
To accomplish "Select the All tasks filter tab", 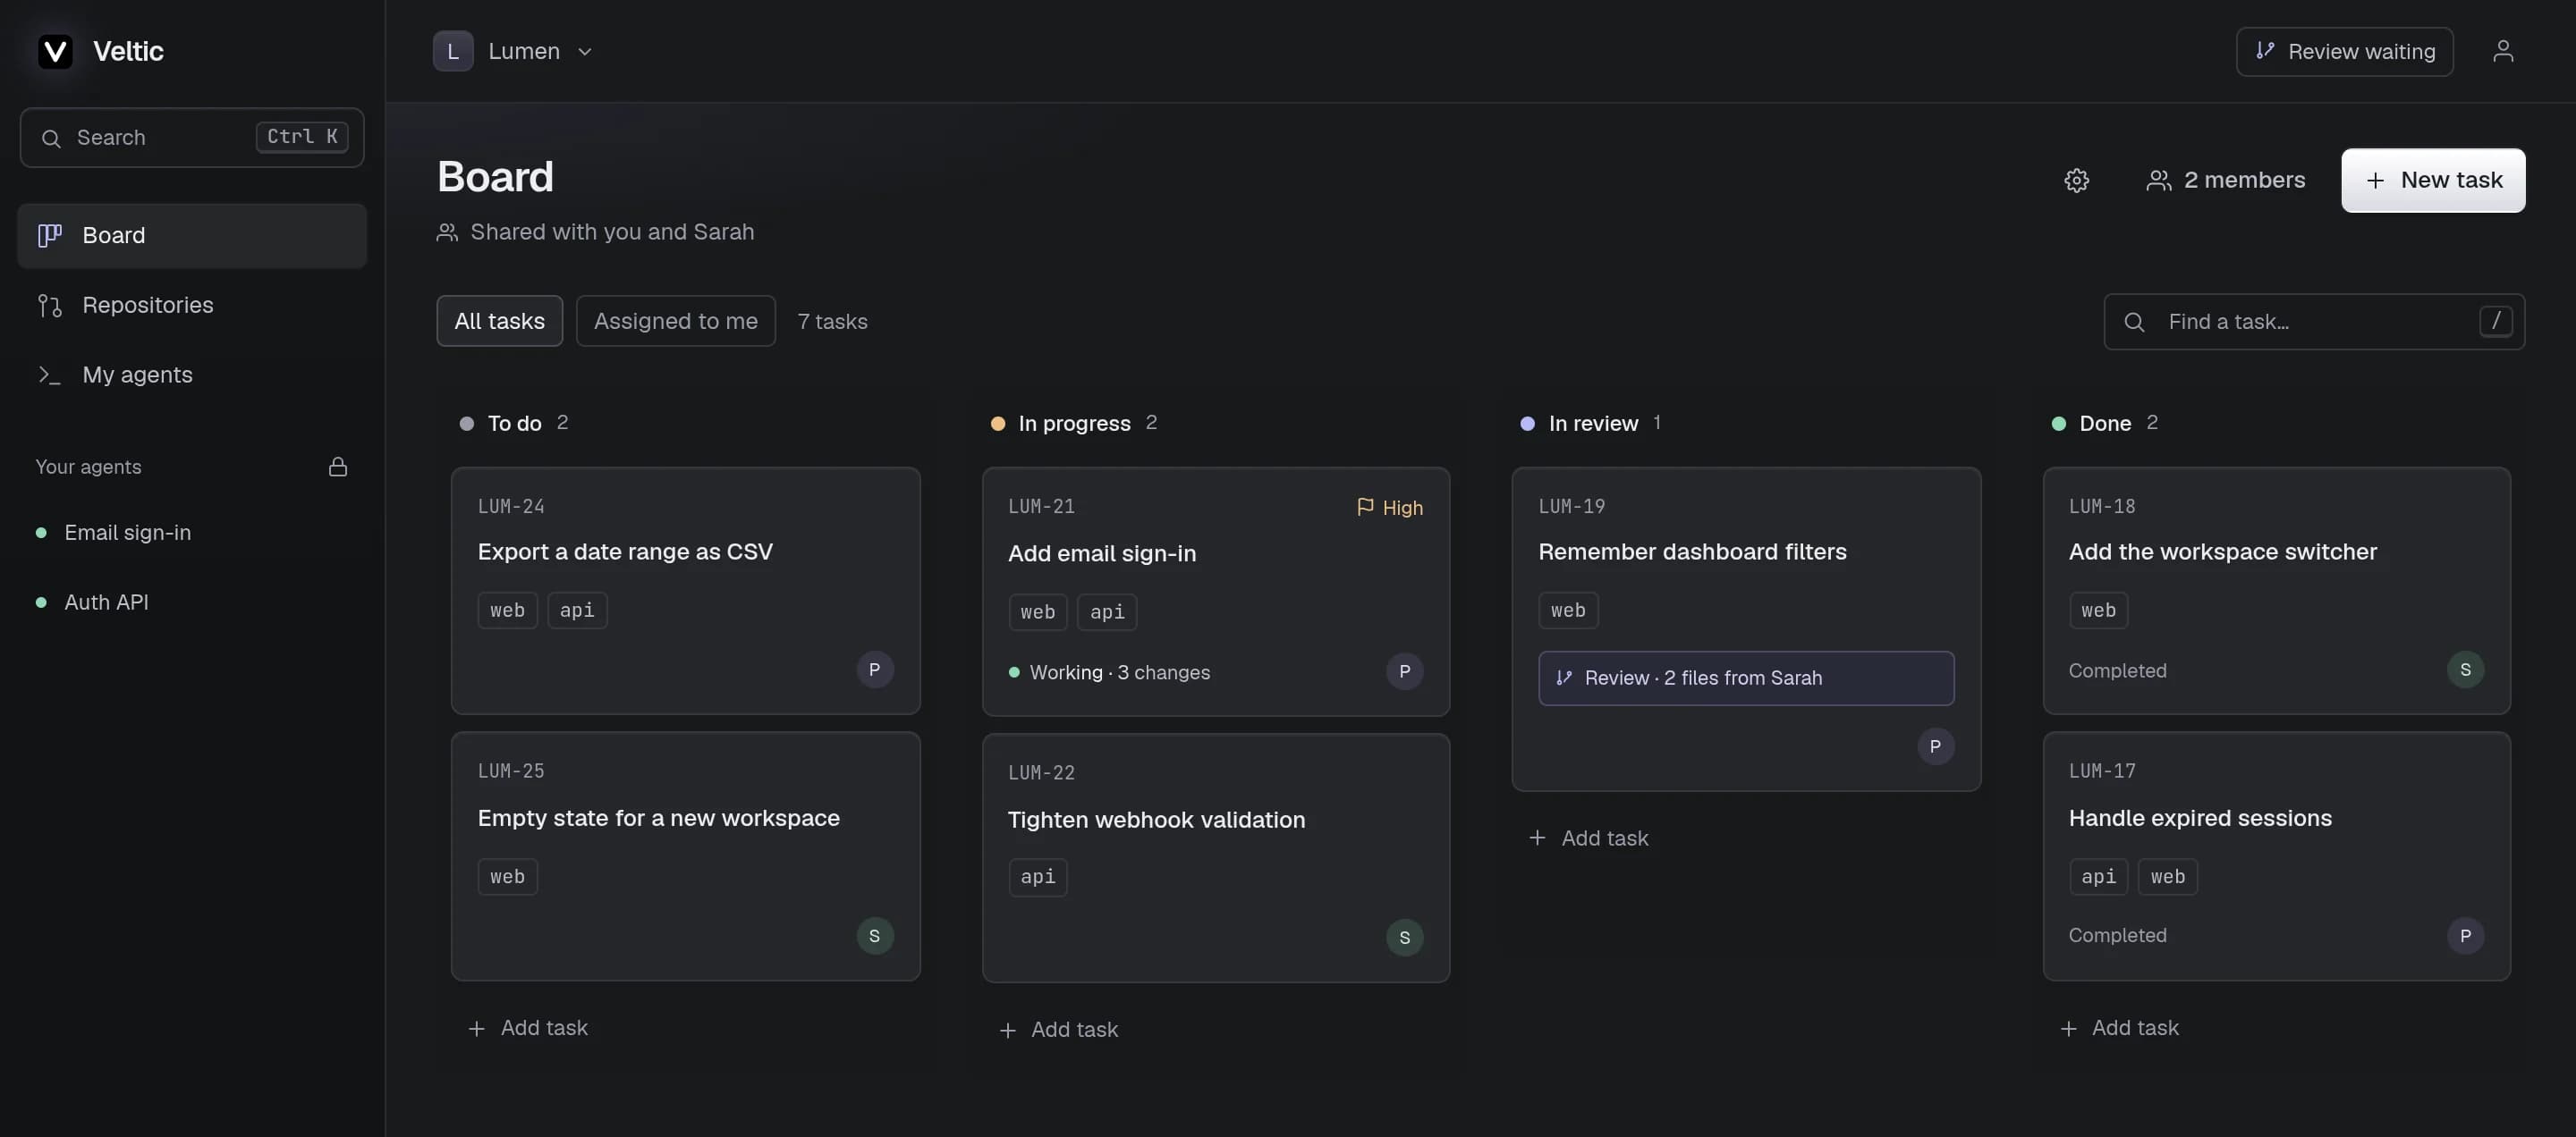I will coord(499,321).
